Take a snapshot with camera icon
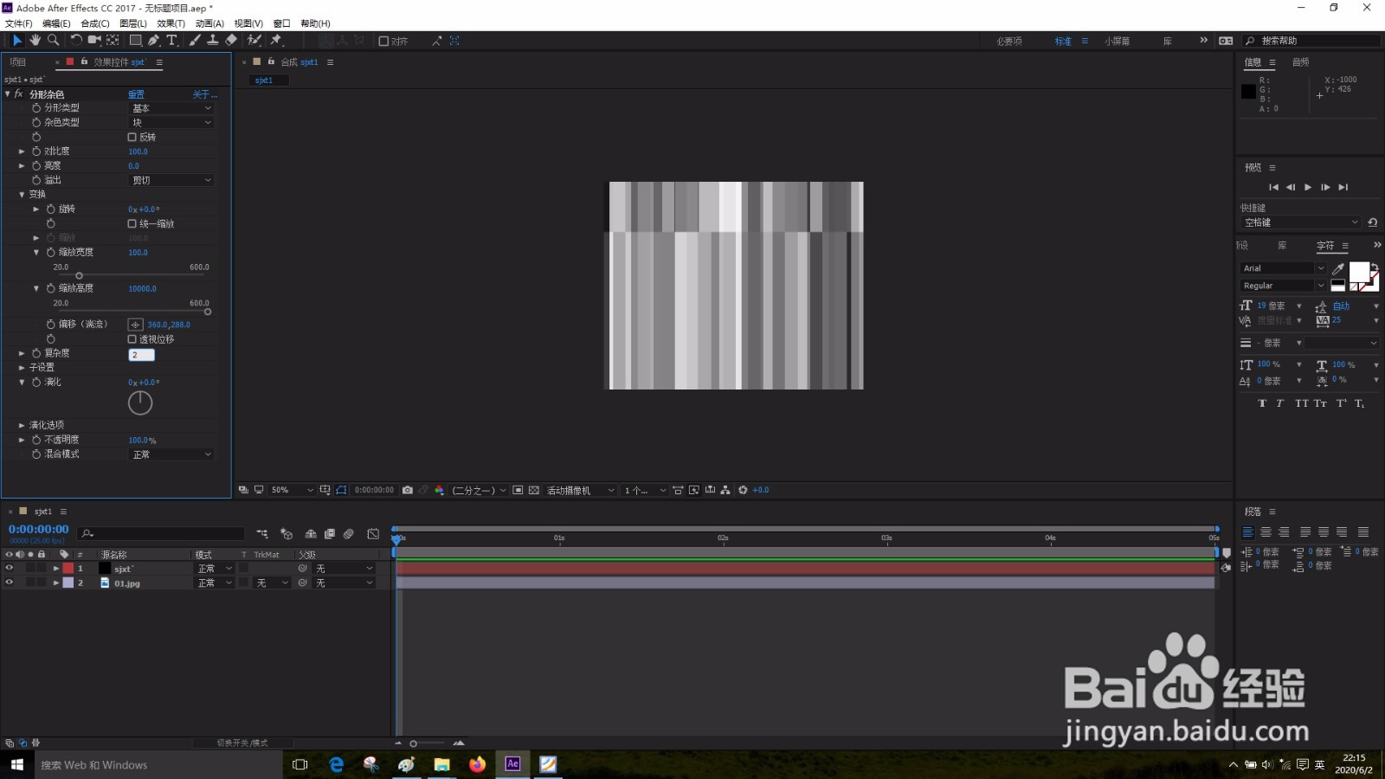 pos(408,490)
